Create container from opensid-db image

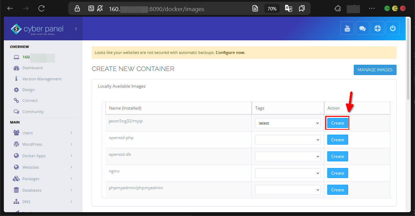337,157
